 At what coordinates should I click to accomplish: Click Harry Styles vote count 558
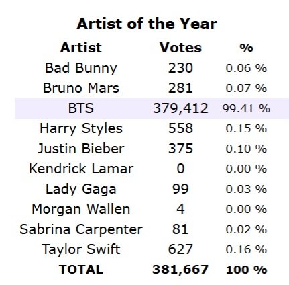coord(180,128)
